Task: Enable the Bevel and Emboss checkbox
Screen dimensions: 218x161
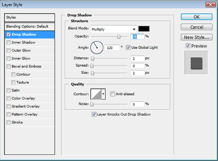Action: pyautogui.click(x=9, y=66)
